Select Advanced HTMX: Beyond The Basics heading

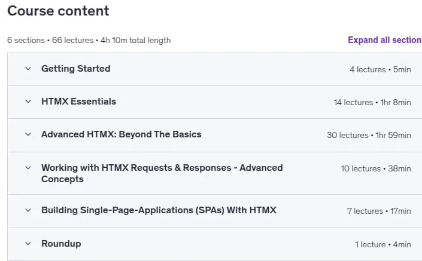pos(122,134)
